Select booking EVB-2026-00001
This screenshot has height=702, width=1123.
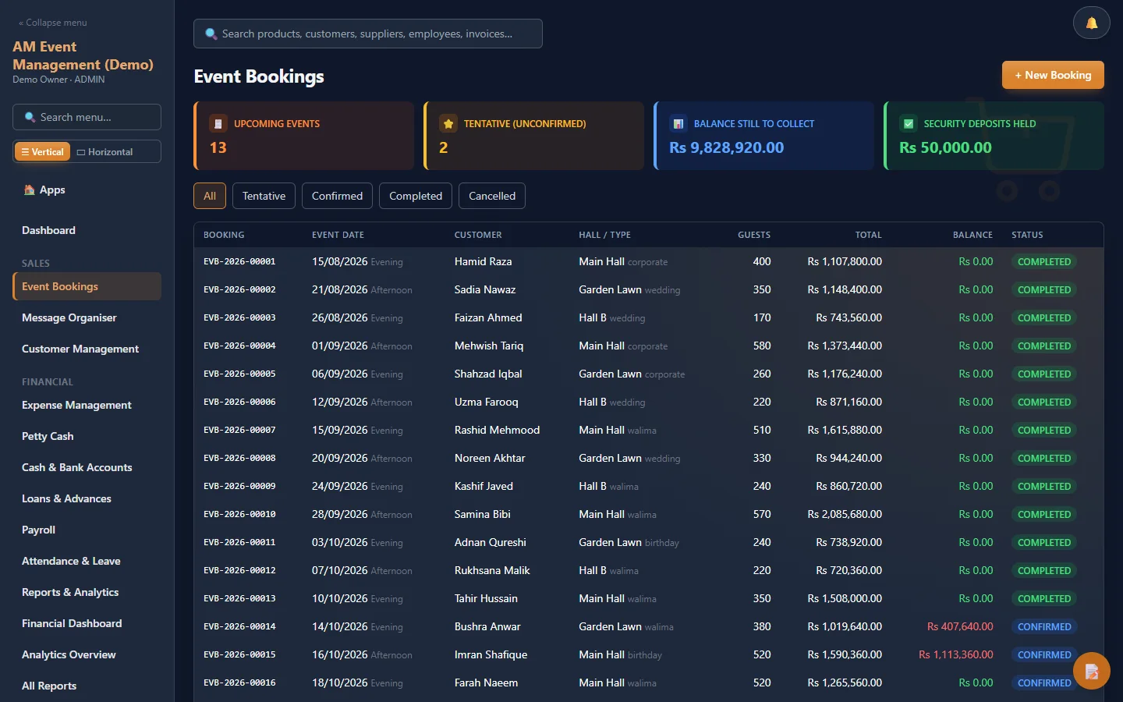[x=239, y=261]
